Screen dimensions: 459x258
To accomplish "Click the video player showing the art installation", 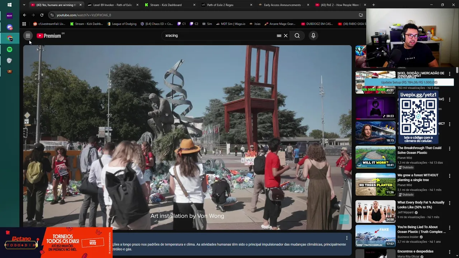I will [187, 137].
